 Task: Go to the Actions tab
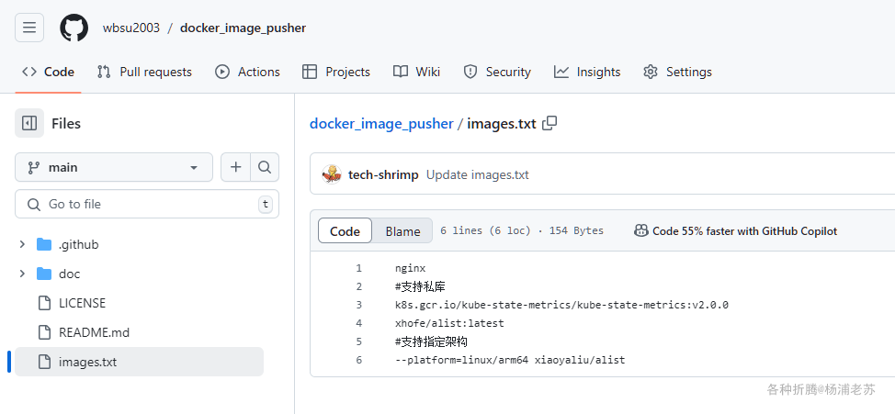(247, 72)
